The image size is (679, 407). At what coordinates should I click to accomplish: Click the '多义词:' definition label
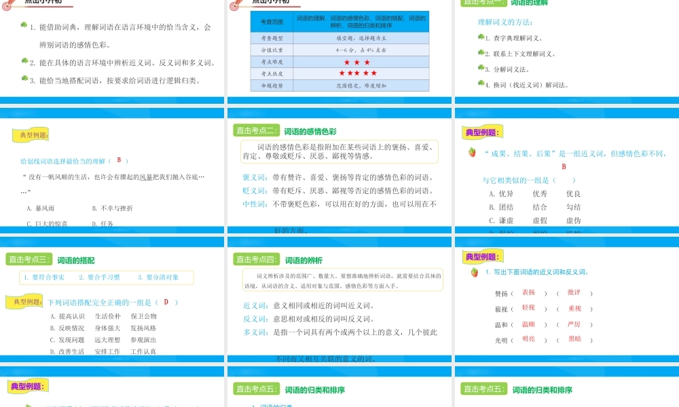(255, 332)
